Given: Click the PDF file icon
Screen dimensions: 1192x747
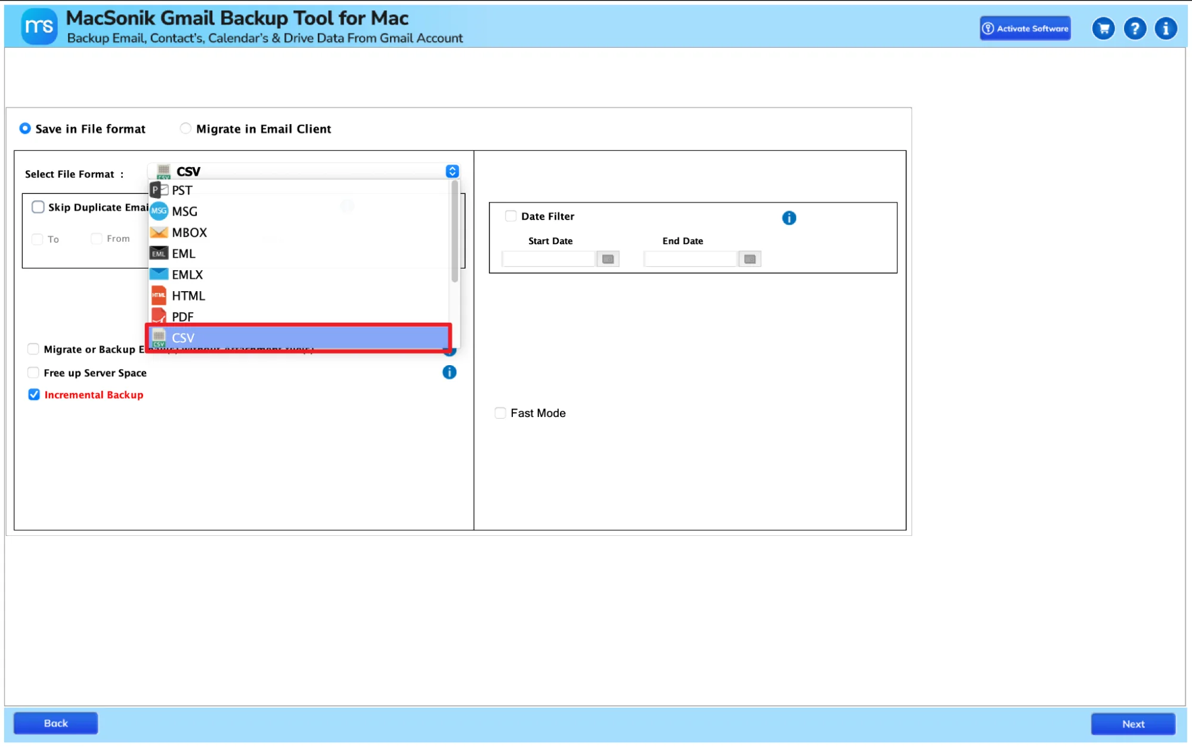Looking at the screenshot, I should (x=159, y=316).
